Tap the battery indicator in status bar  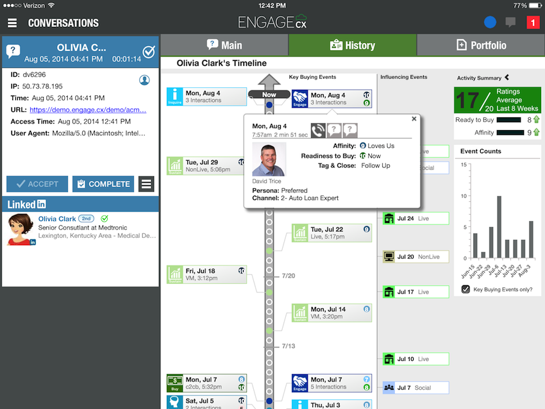(x=535, y=6)
